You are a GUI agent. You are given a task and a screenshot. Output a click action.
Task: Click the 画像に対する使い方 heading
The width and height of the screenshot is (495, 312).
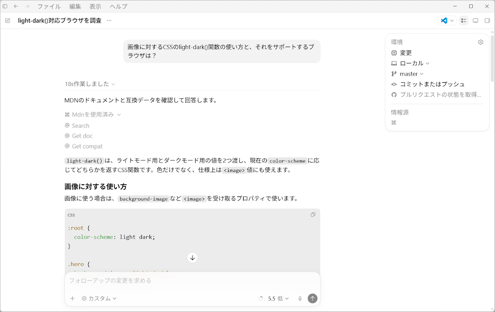point(96,186)
